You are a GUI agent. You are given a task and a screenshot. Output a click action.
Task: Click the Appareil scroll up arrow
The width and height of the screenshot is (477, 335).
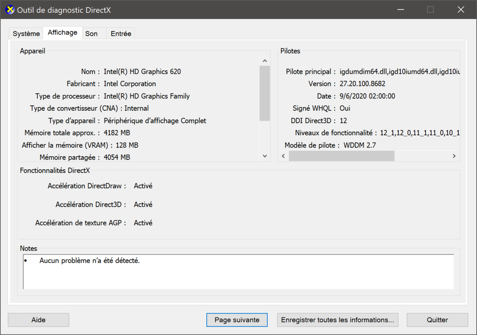coord(265,60)
